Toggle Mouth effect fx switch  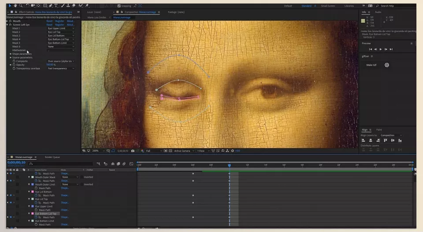[x=10, y=21]
